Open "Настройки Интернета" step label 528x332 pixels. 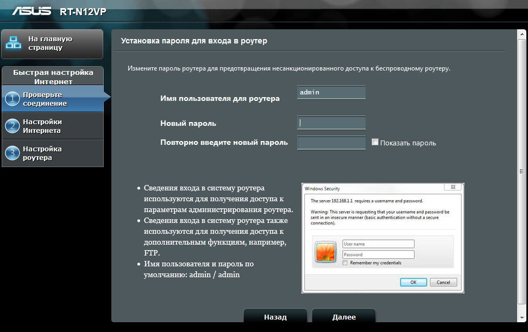tap(42, 126)
